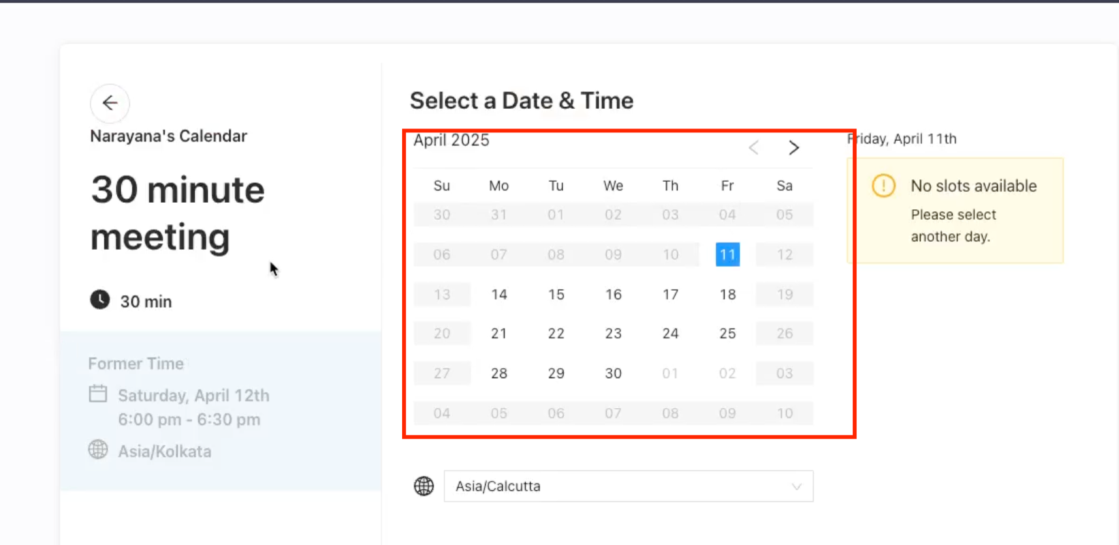Image resolution: width=1119 pixels, height=545 pixels.
Task: Click the calendar icon under Former Time
Action: point(98,394)
